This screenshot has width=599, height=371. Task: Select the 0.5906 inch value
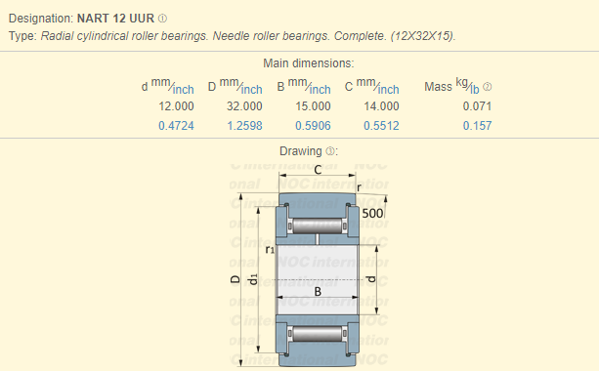pos(313,126)
